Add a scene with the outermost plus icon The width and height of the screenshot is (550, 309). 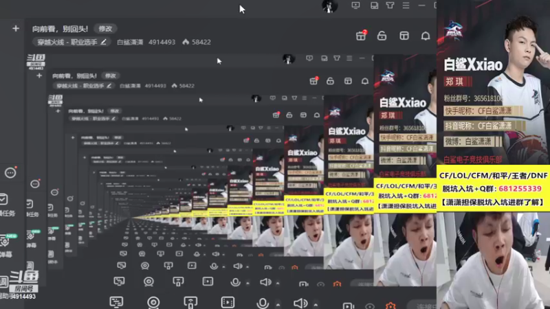(x=15, y=28)
